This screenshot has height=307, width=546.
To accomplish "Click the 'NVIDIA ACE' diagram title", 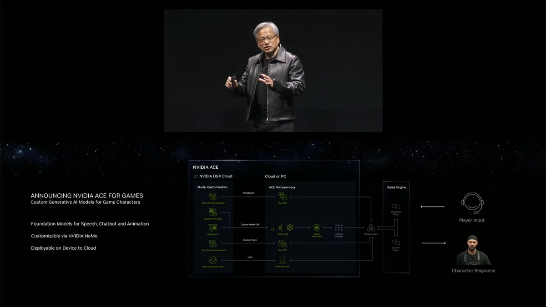I will [206, 167].
